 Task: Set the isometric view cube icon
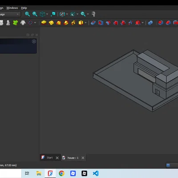tap(42, 14)
